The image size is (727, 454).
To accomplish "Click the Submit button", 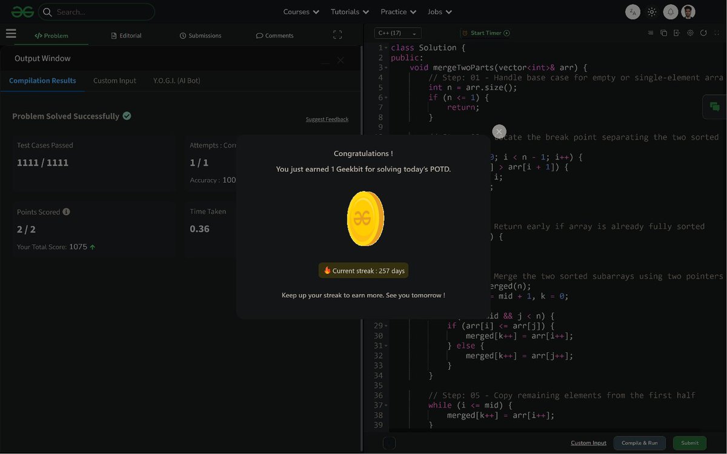I will (689, 443).
